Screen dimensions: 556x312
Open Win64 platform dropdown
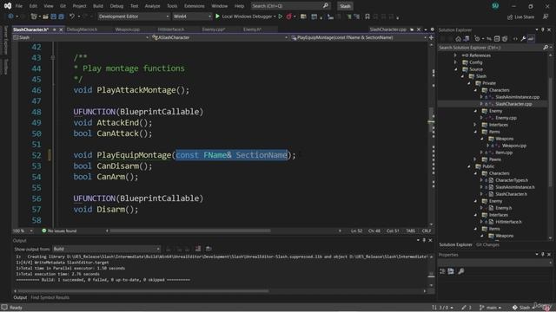click(x=192, y=16)
